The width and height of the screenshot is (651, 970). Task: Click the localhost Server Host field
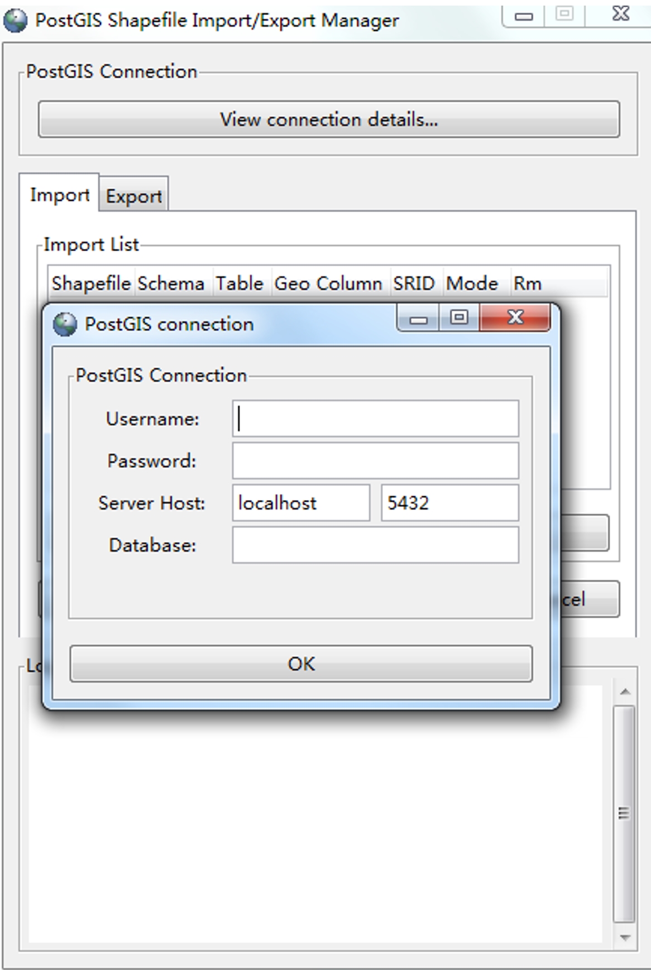click(x=301, y=503)
